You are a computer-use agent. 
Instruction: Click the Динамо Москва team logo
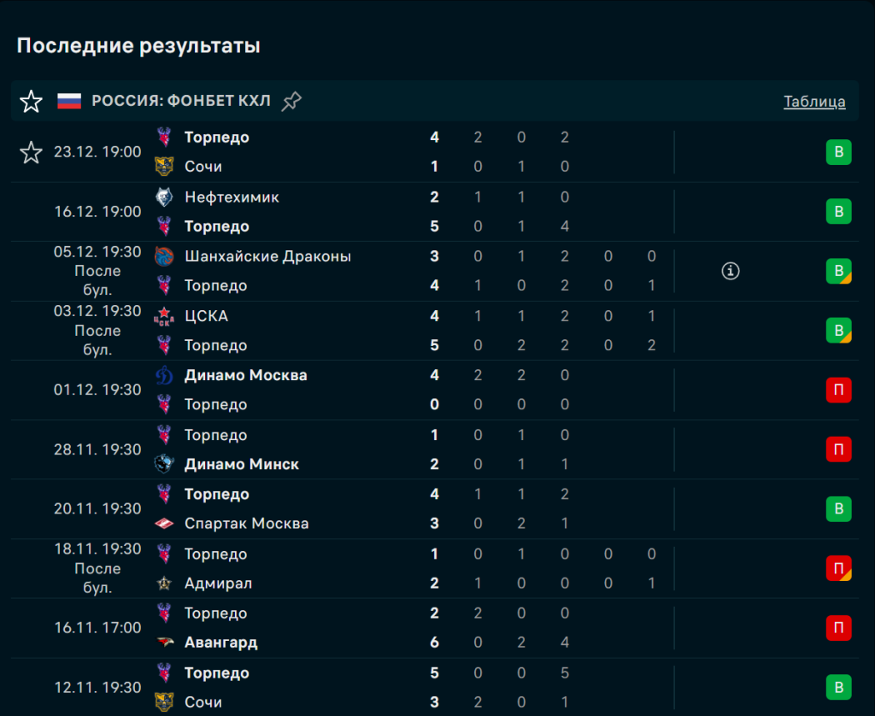164,375
